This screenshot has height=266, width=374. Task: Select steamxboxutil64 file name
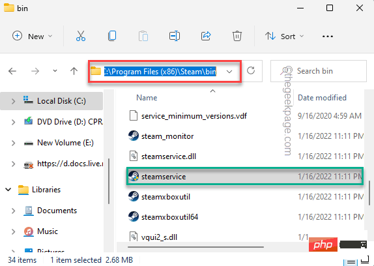(169, 217)
